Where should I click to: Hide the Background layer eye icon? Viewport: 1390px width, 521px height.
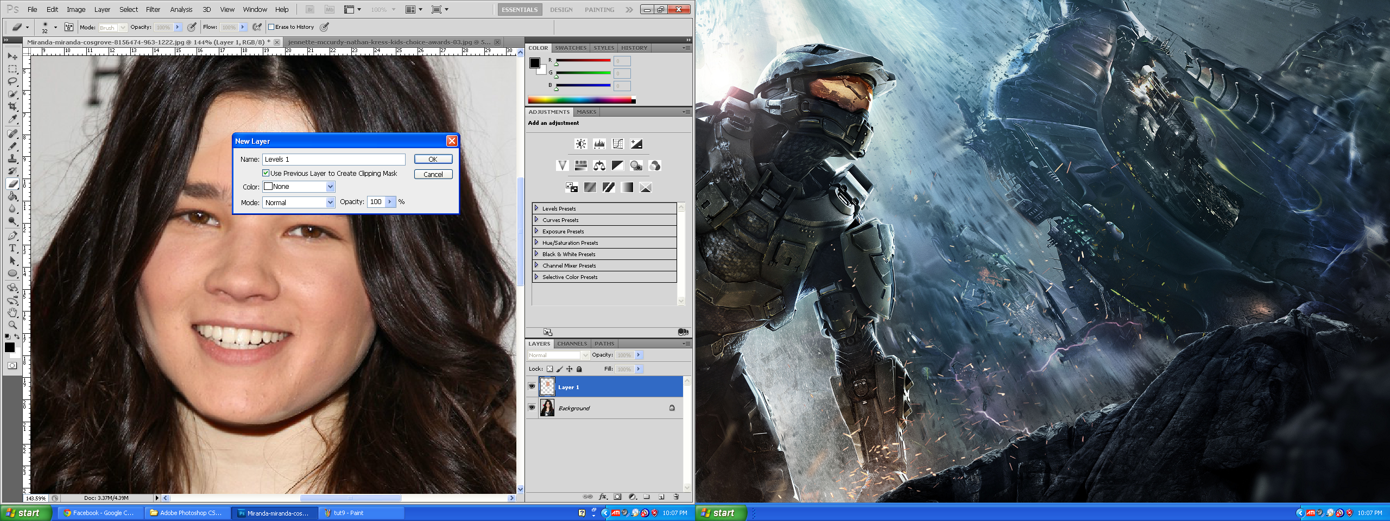(532, 408)
